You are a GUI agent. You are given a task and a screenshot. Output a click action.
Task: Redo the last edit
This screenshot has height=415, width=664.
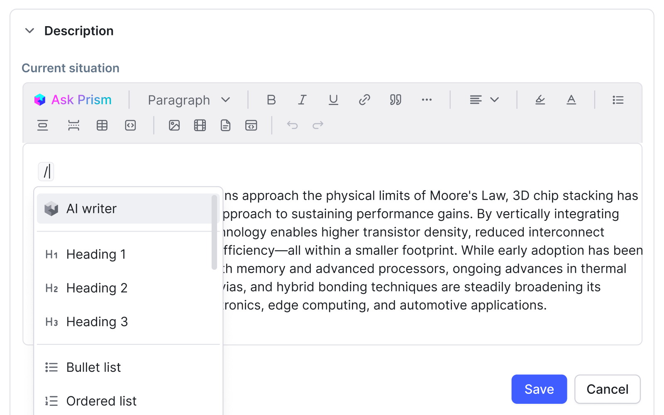(318, 125)
